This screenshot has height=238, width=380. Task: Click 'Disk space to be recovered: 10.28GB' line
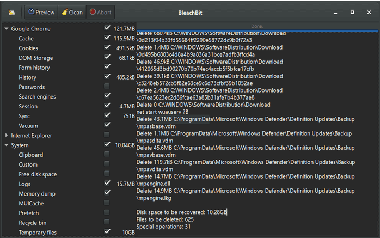coord(181,212)
